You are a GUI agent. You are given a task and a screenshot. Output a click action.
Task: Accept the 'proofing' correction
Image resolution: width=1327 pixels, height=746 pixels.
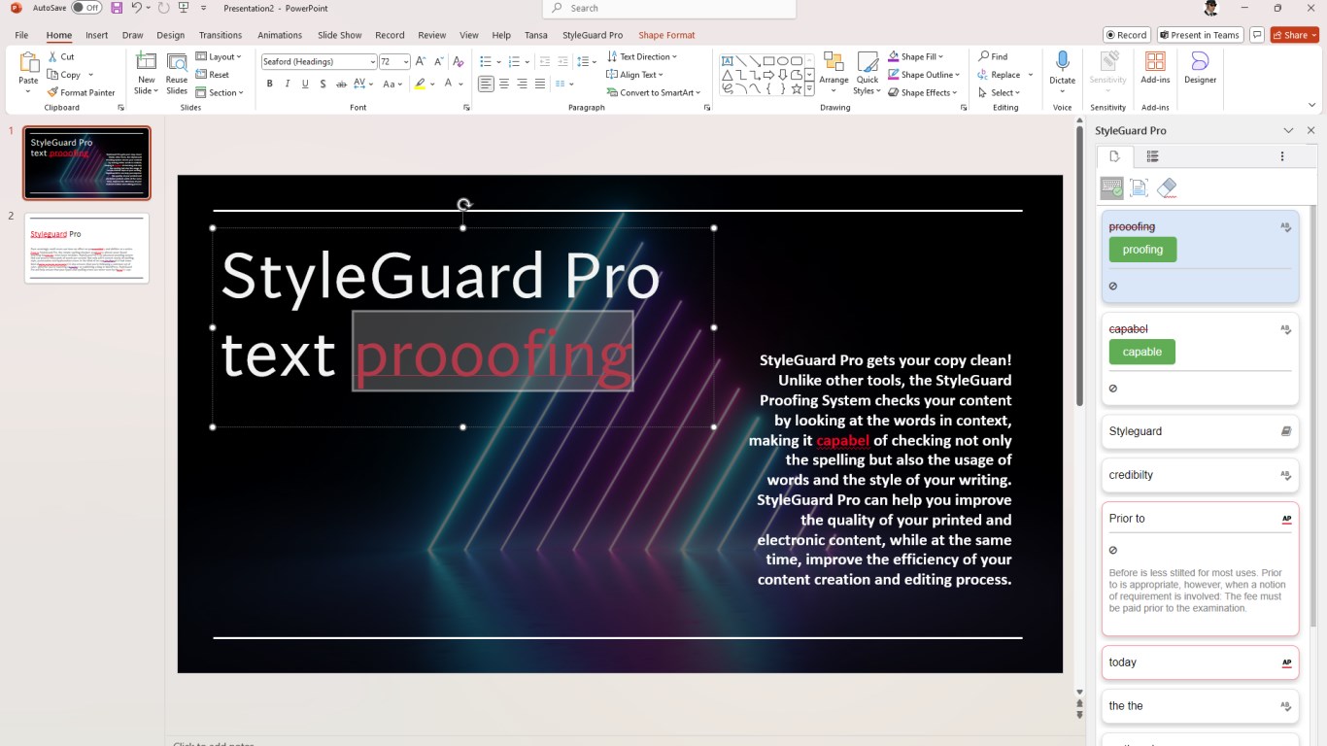pyautogui.click(x=1142, y=250)
